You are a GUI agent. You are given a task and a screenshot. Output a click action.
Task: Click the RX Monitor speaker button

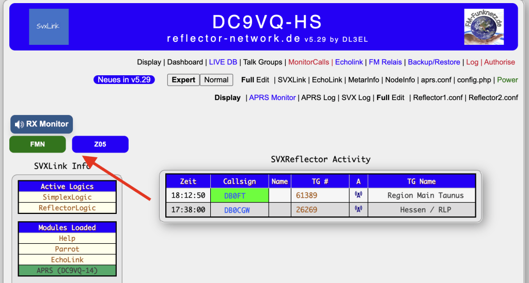click(x=42, y=124)
